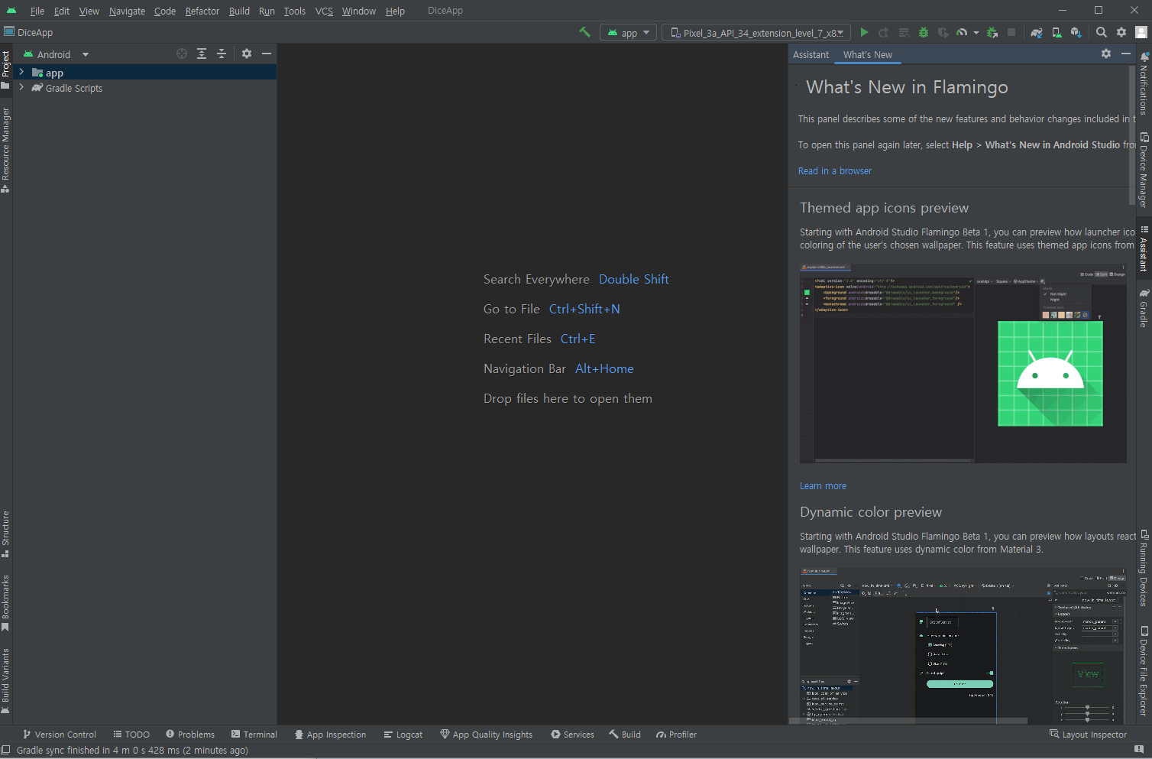Viewport: 1152px width, 759px height.
Task: Click the Read in a browser link
Action: point(834,171)
